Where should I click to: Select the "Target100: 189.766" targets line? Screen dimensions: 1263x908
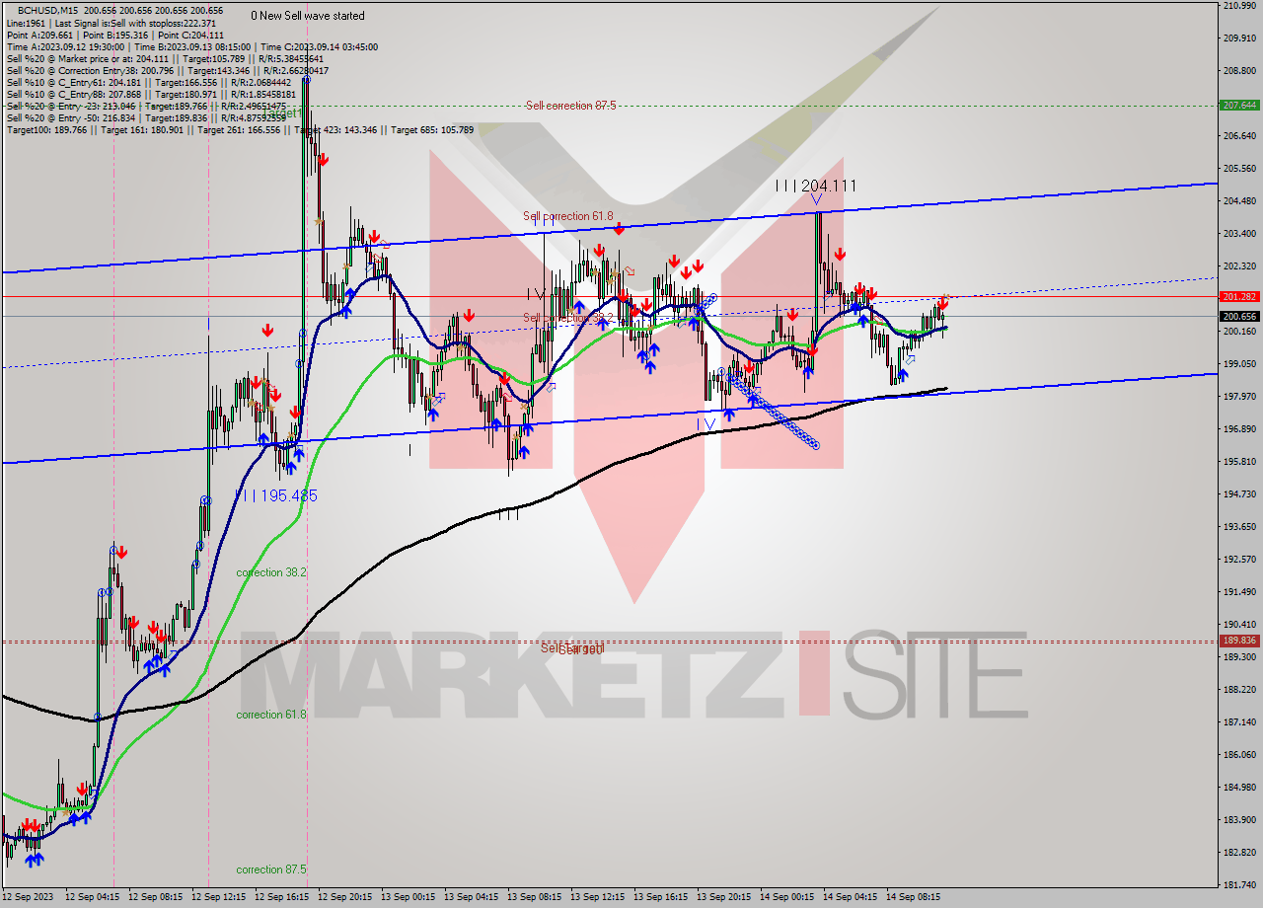point(240,129)
